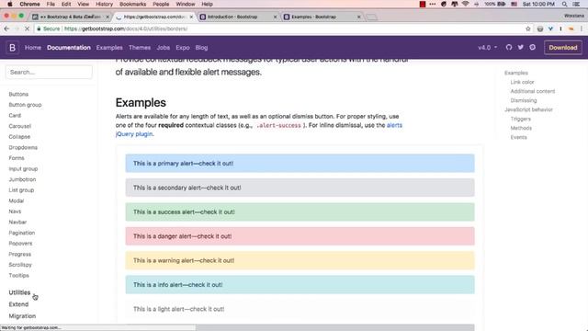The height and width of the screenshot is (331, 588).
Task: Click the warning yellow alert box
Action: [300, 260]
